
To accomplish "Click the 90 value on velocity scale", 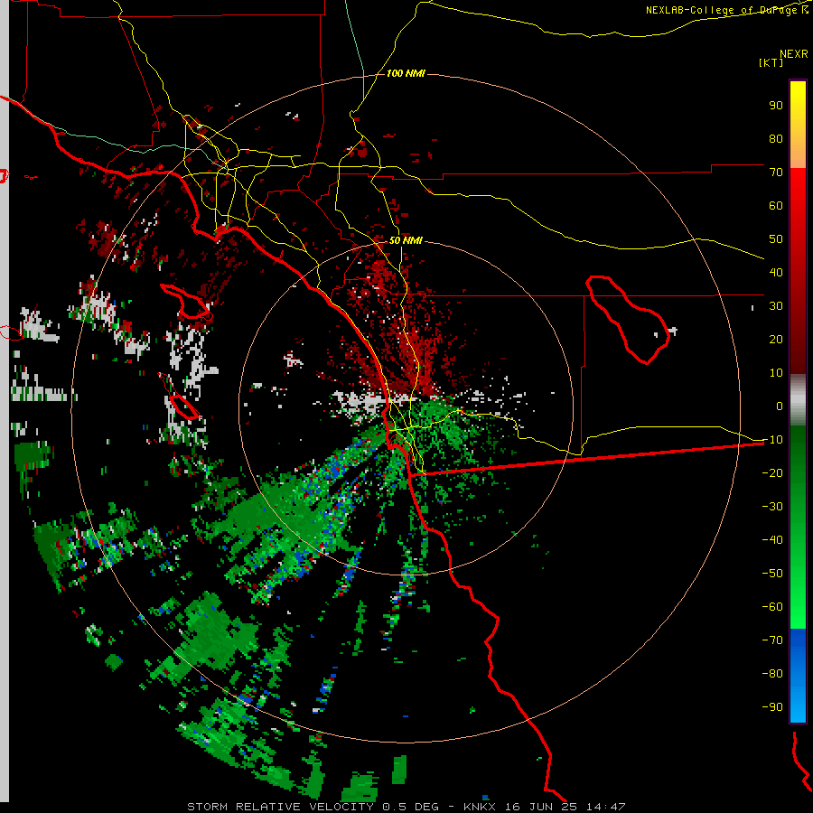I will [776, 106].
